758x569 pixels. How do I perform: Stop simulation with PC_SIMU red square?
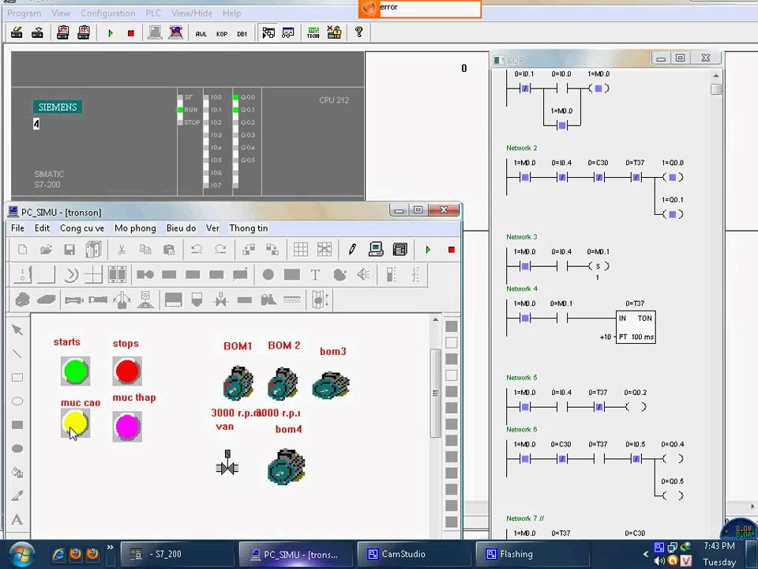pos(451,250)
